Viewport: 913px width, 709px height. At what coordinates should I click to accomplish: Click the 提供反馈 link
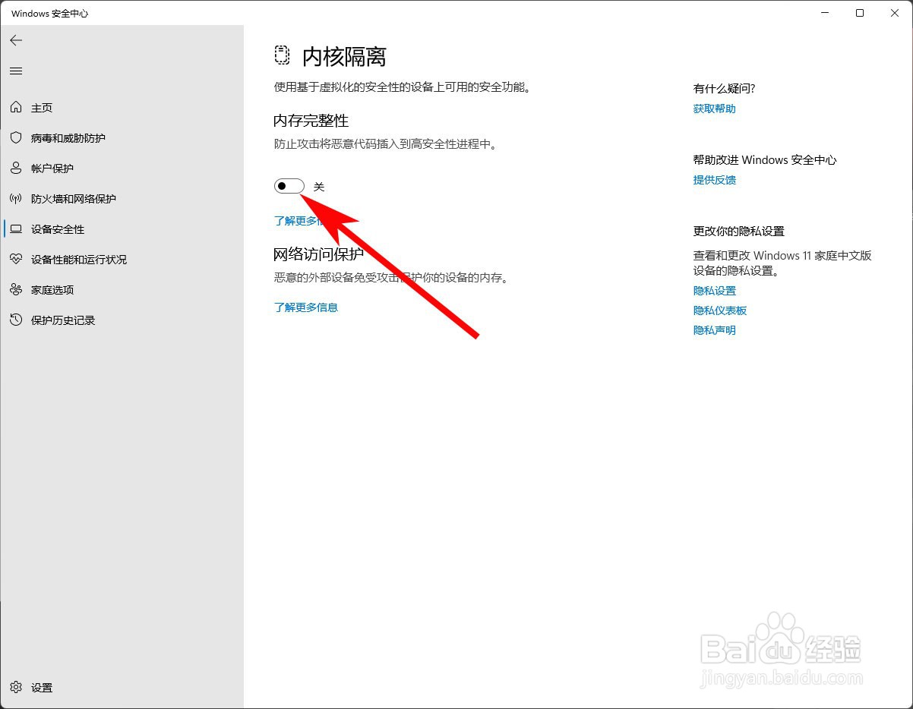715,180
